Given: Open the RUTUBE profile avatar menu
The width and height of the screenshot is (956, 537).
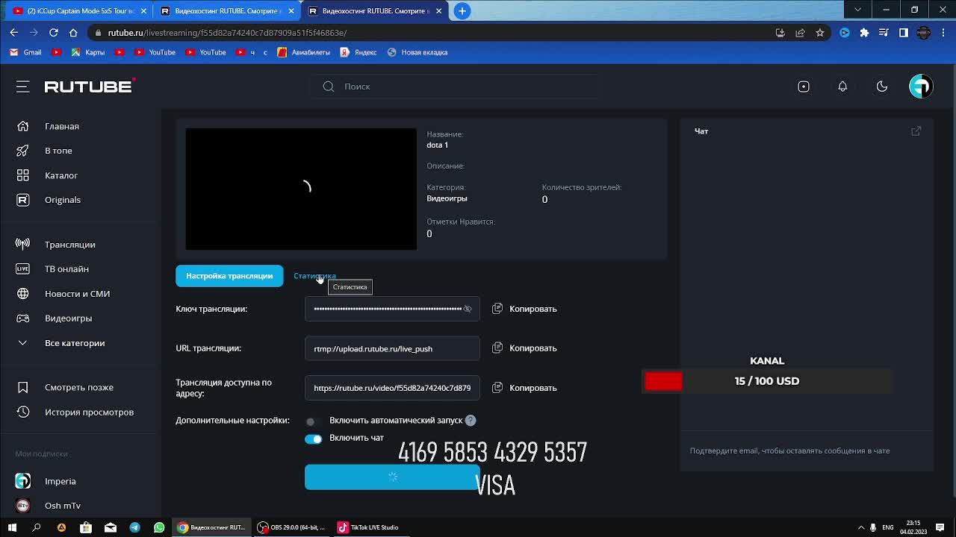Looking at the screenshot, I should [921, 87].
